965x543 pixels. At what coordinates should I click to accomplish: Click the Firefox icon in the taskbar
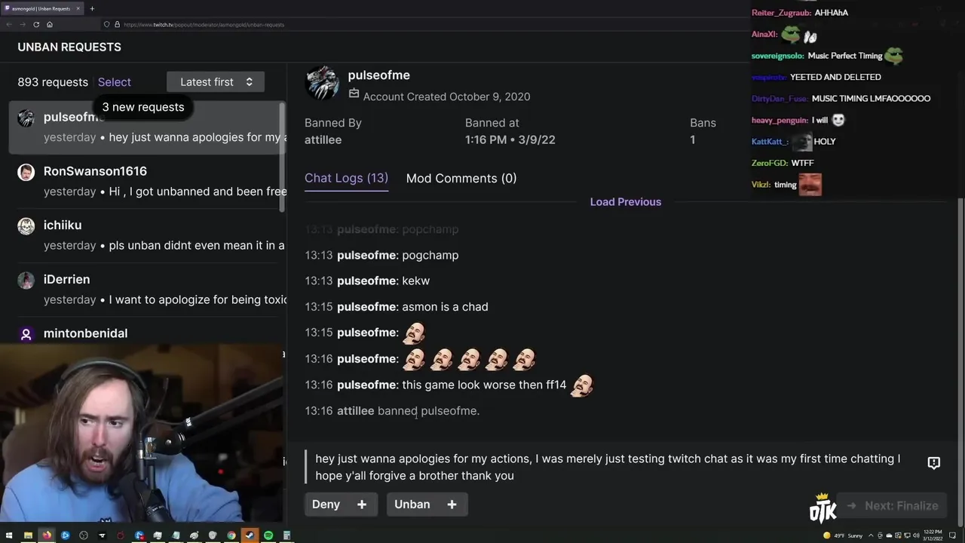tap(47, 535)
